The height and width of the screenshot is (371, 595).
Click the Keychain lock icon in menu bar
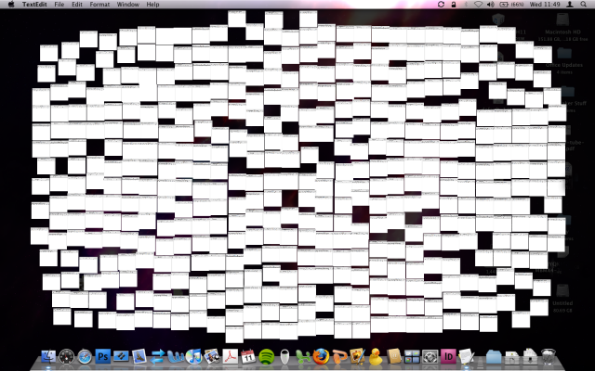coord(454,5)
